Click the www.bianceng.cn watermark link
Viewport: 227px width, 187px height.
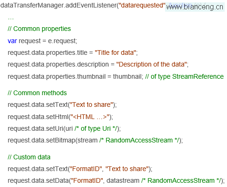(195, 7)
